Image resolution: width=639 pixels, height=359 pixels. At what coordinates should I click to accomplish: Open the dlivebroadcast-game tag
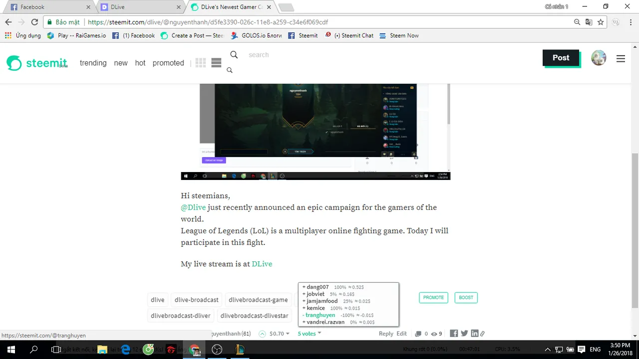[258, 300]
